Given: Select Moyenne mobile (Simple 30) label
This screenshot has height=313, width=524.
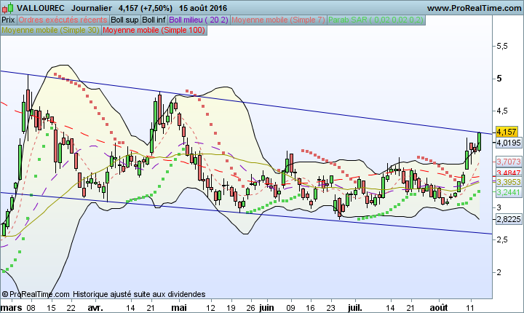Looking at the screenshot, I should point(50,30).
